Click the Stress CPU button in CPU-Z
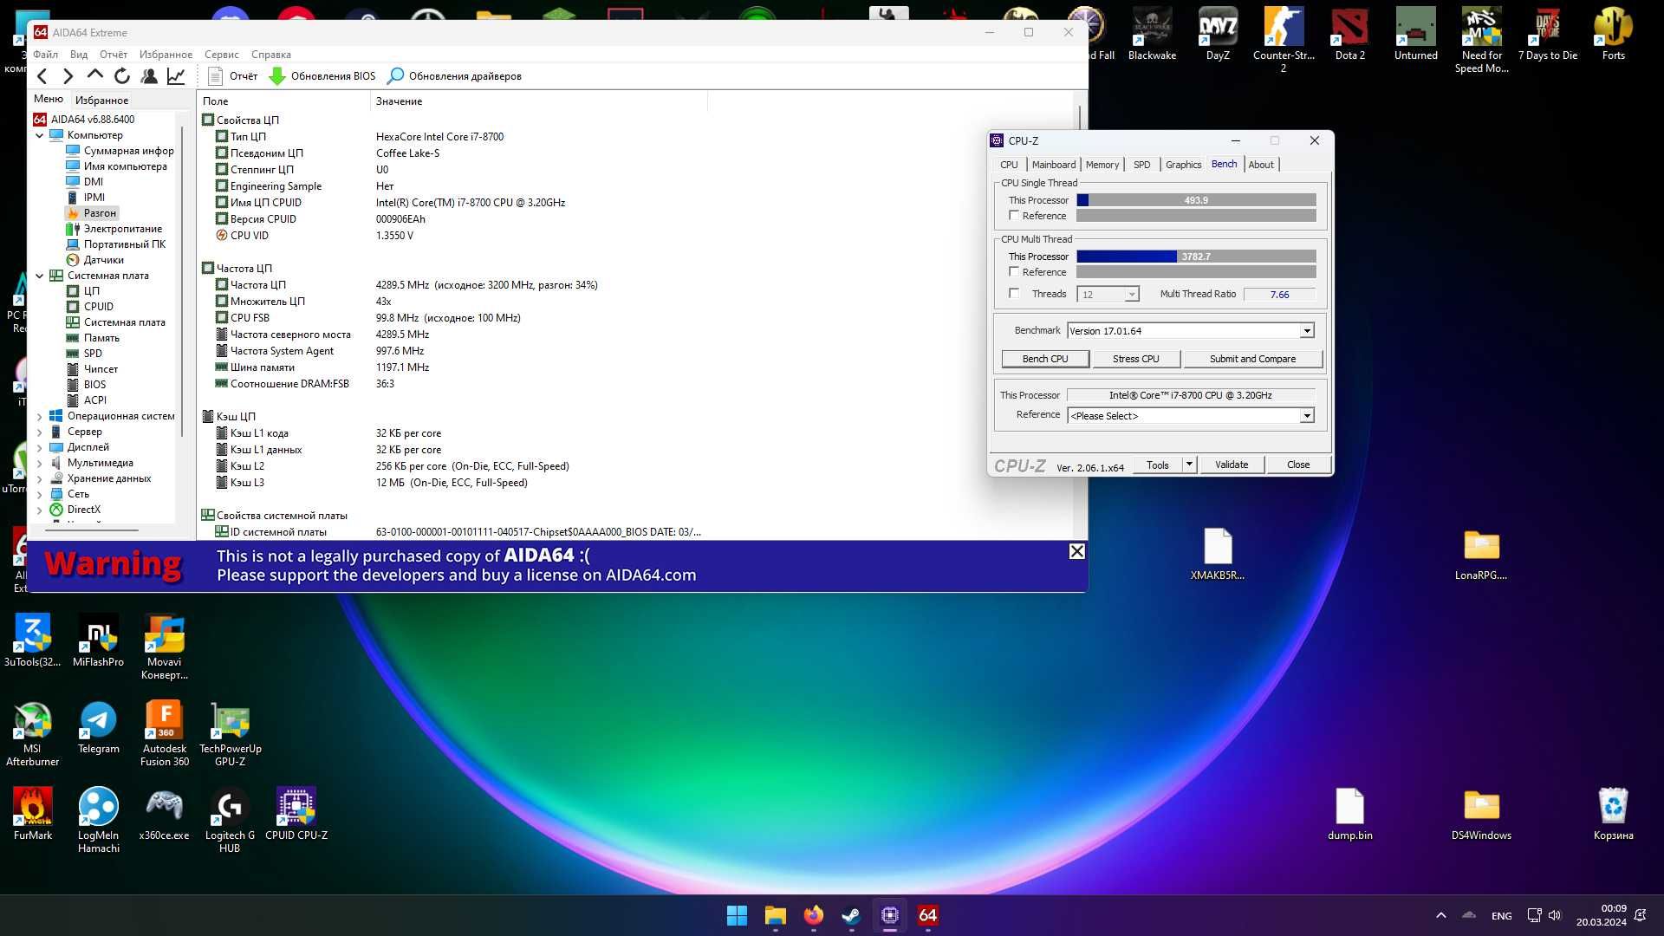Image resolution: width=1664 pixels, height=936 pixels. point(1136,359)
